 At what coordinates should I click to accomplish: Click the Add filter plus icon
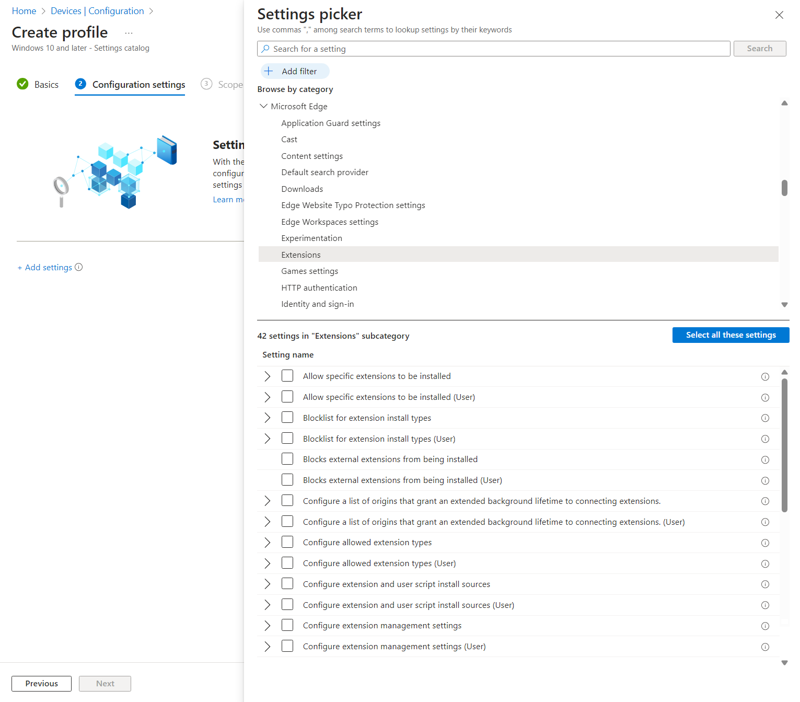point(269,71)
